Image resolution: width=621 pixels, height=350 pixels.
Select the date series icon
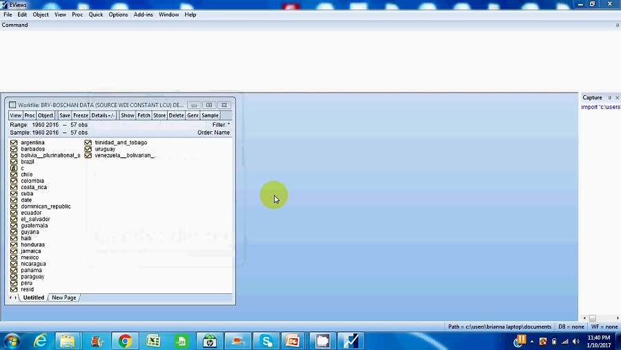[x=14, y=200]
